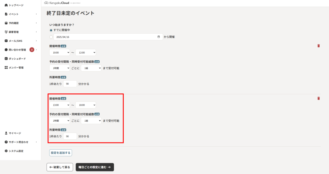Expand the サポート問合わせ submenu chevron
This screenshot has height=174, width=329.
point(36,142)
